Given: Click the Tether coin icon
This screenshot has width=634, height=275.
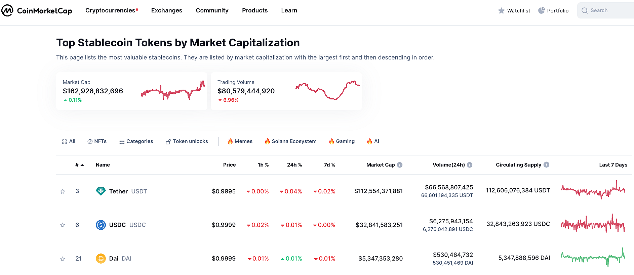Looking at the screenshot, I should 101,191.
